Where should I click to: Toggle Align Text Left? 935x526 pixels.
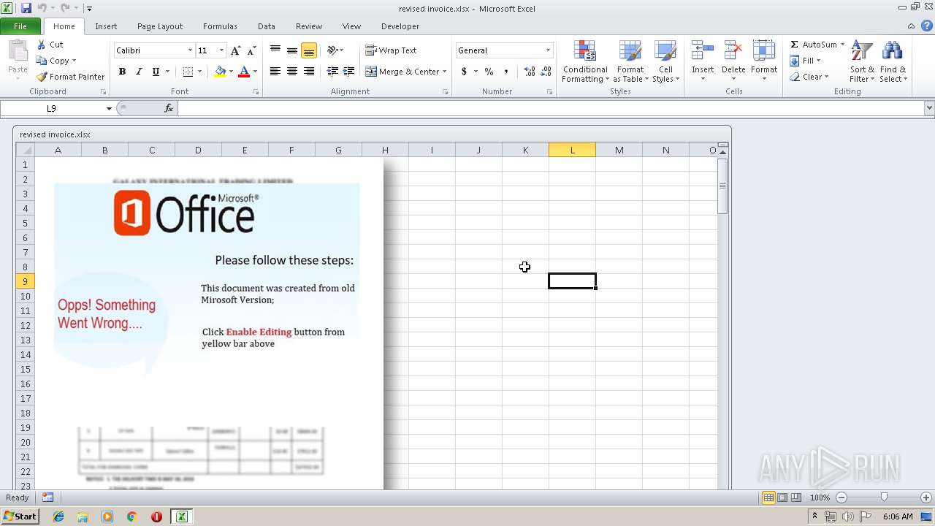(x=275, y=72)
